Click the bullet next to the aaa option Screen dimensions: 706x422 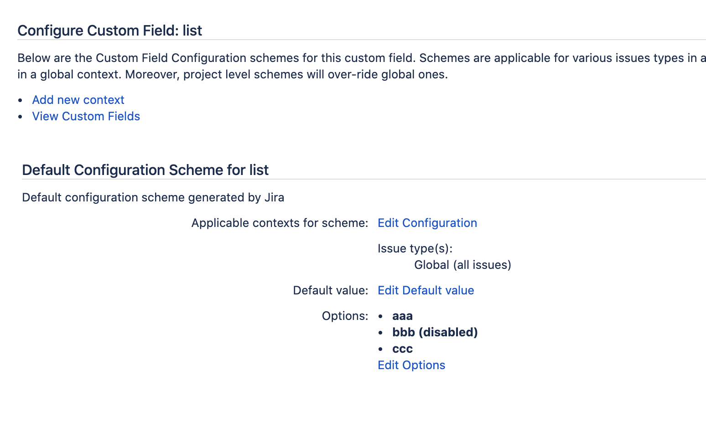[380, 316]
